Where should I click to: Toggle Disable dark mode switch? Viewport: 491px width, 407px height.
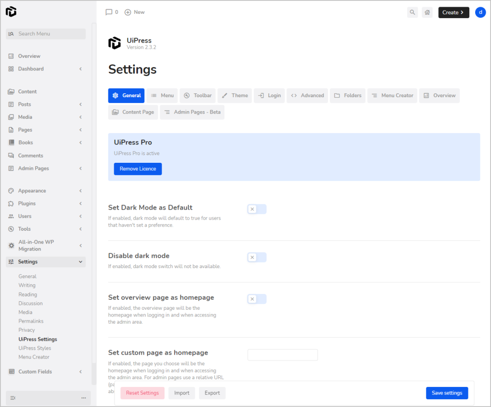257,257
